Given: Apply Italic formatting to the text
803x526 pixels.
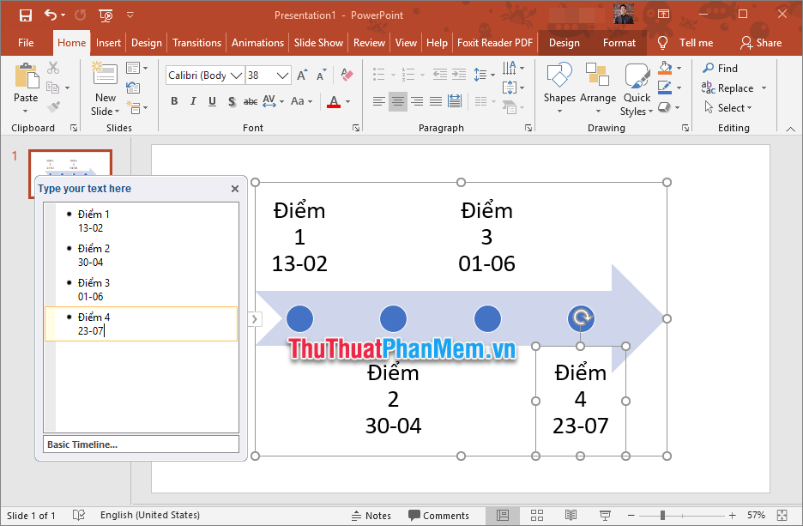Looking at the screenshot, I should 193,101.
